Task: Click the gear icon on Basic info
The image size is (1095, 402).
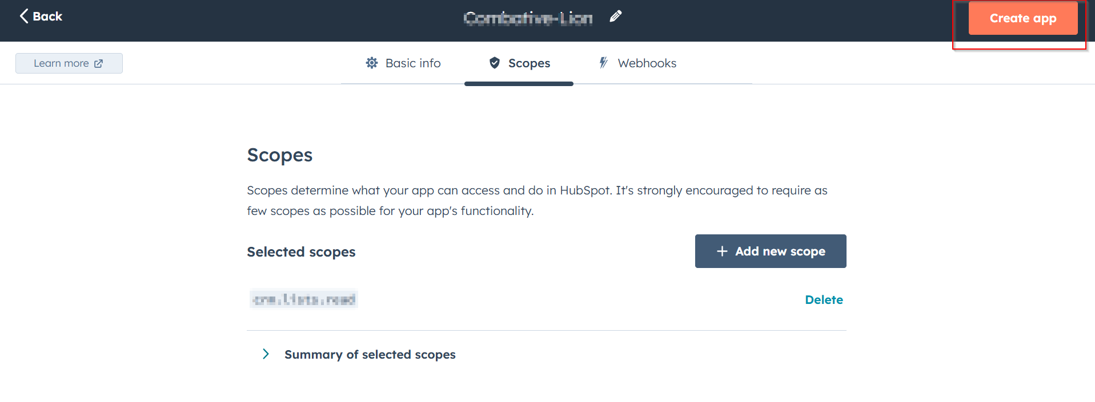Action: coord(372,63)
